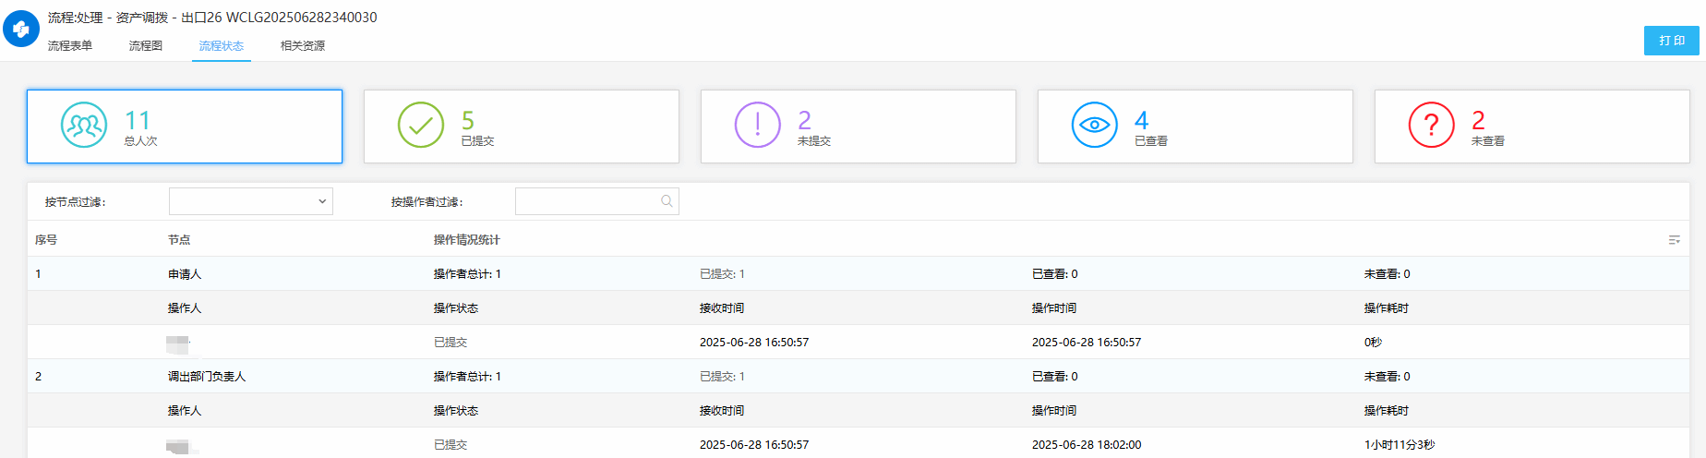Click the red question mark unviewed (未查看) icon

click(x=1432, y=126)
